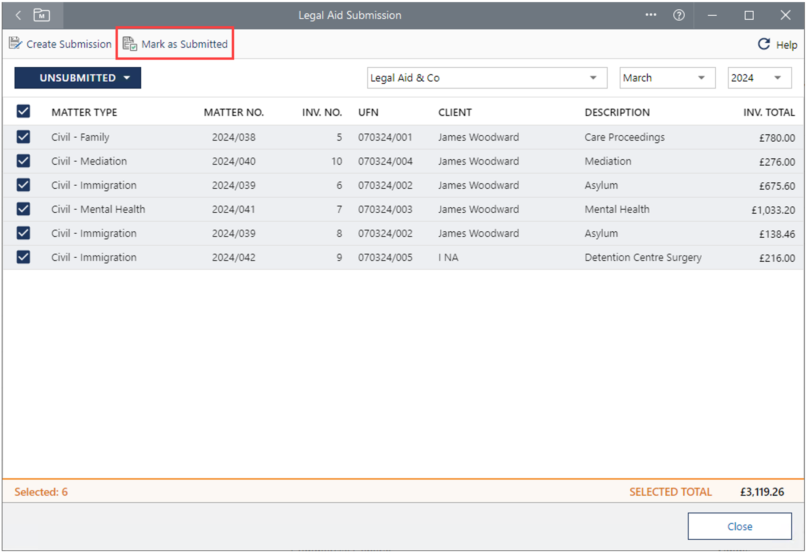Click the question mark help icon
The width and height of the screenshot is (807, 554).
coord(678,16)
